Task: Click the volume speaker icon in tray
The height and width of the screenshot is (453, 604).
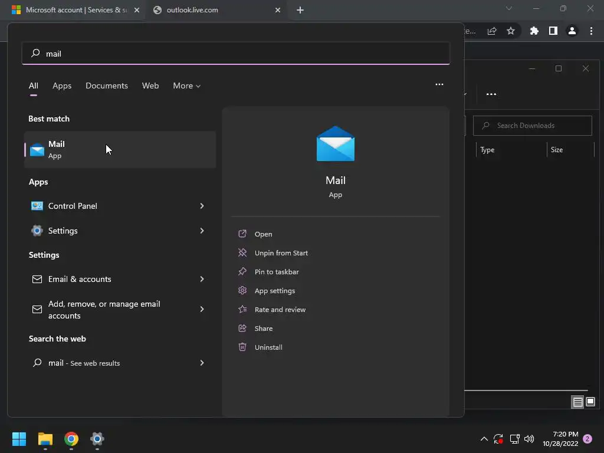Action: (529, 439)
